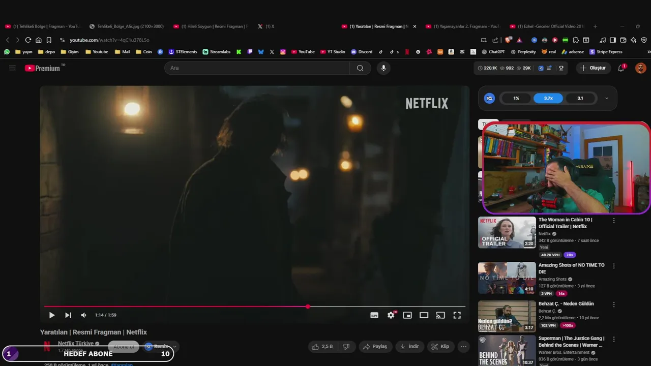This screenshot has height=366, width=651.
Task: Start voice search with the microphone
Action: (x=383, y=68)
